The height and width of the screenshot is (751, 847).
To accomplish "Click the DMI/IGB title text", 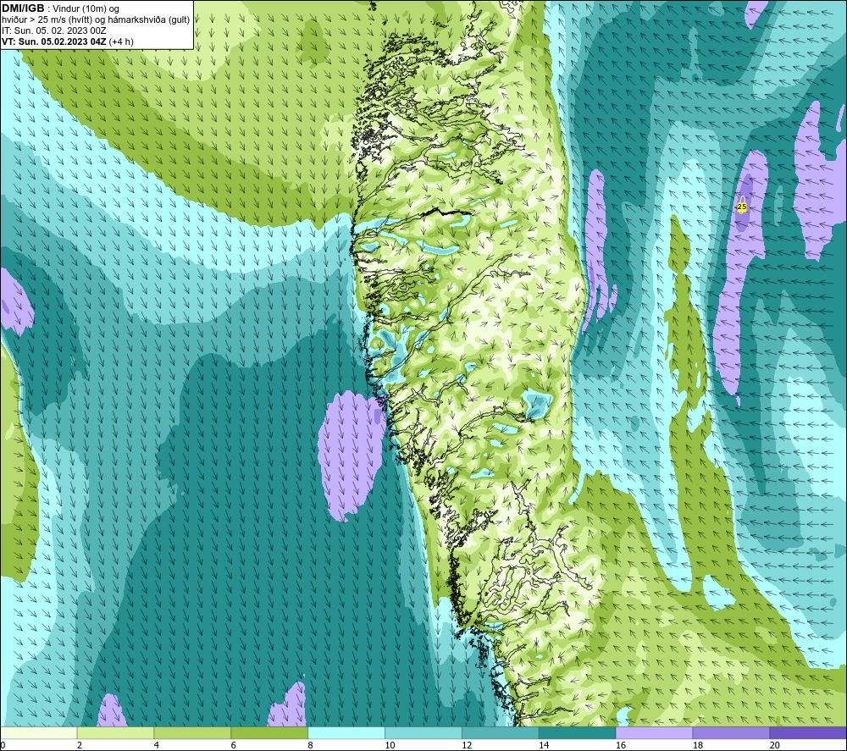I will 23,8.
